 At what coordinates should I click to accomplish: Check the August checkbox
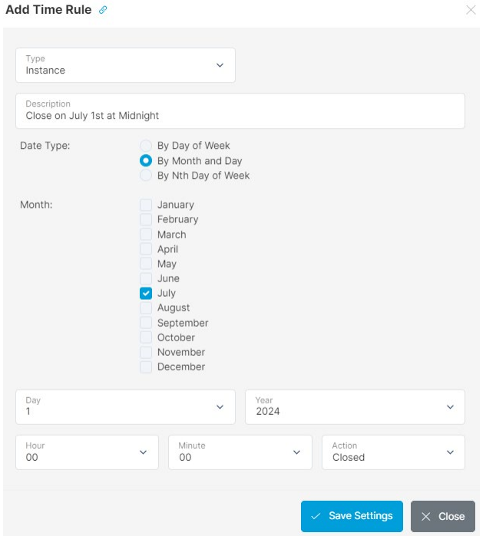tap(146, 308)
